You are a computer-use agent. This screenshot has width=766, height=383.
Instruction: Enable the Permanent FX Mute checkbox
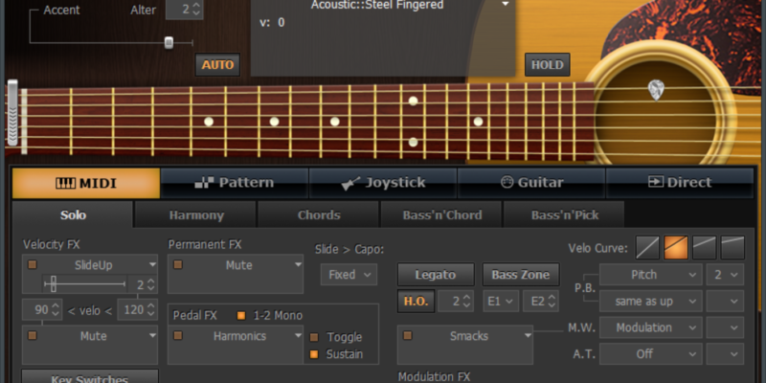pyautogui.click(x=178, y=265)
